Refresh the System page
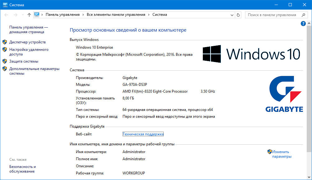This screenshot has height=180, width=312. point(238,15)
